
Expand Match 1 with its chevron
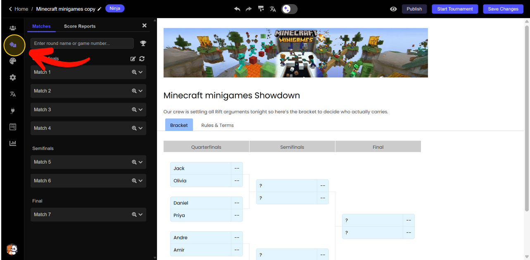(x=141, y=72)
